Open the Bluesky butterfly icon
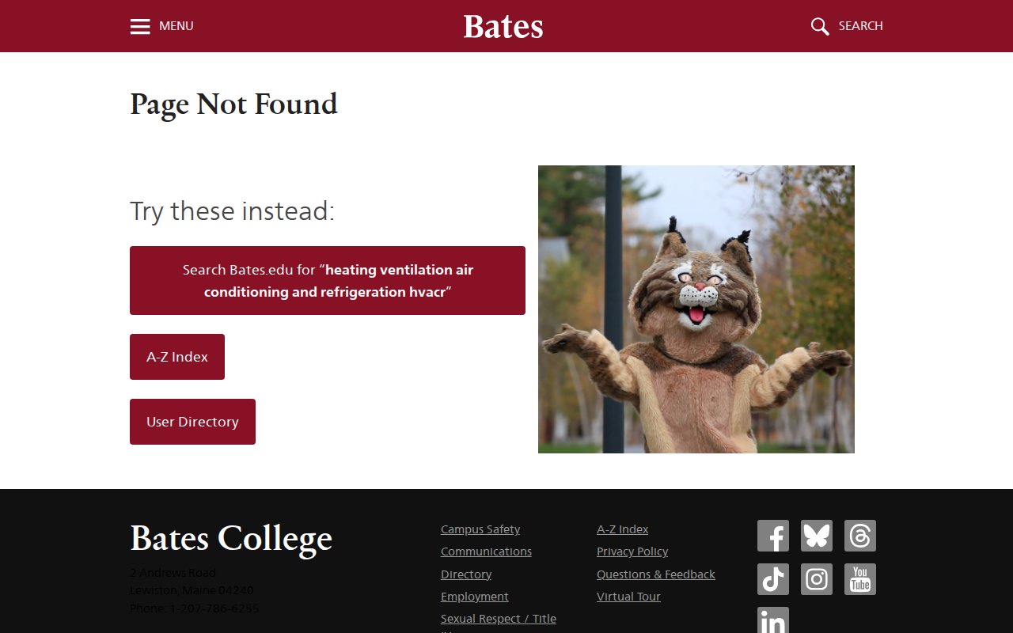 coord(816,536)
